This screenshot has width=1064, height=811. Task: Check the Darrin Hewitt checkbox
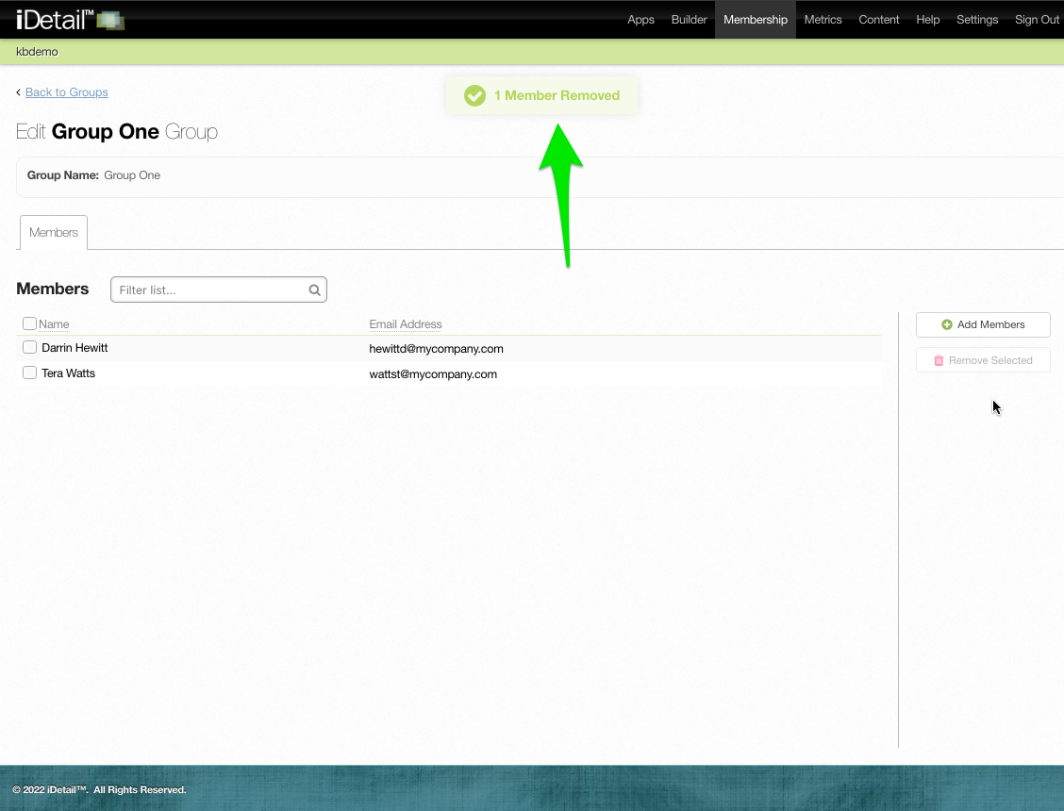(x=29, y=347)
